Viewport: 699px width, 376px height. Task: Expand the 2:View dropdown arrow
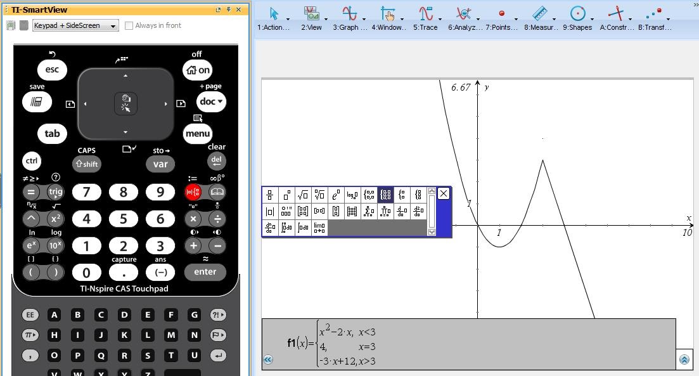tap(326, 19)
